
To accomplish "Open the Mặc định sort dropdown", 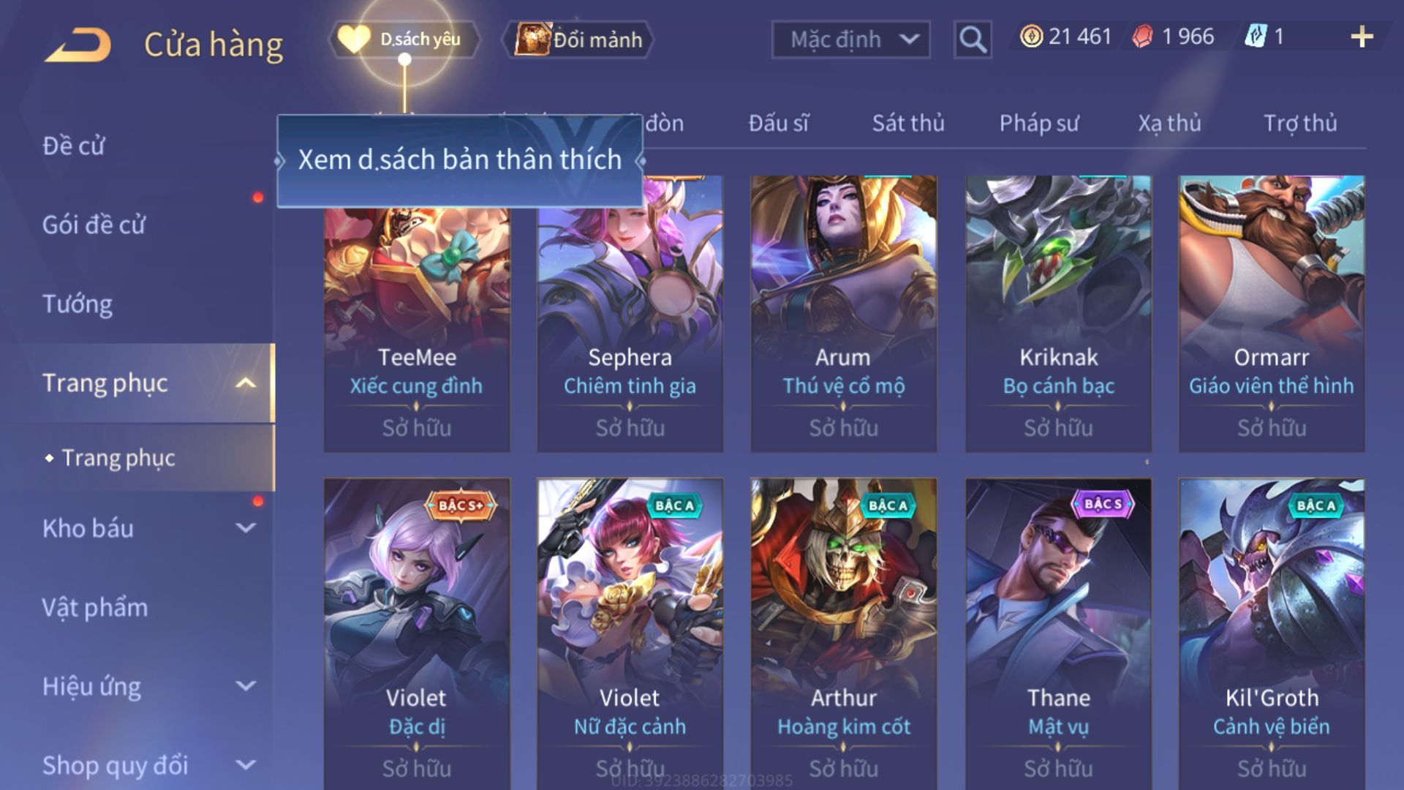I will point(851,39).
